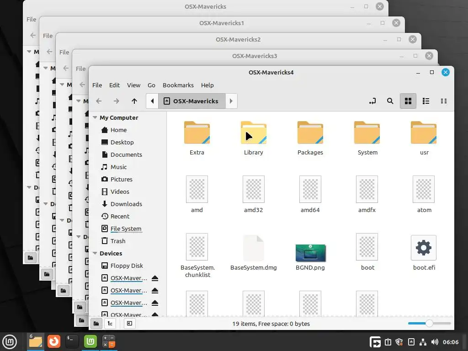
Task: Select the Packages folder
Action: tap(310, 138)
